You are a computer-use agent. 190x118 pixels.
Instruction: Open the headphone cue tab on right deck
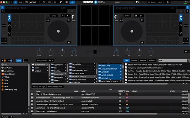click(181, 25)
